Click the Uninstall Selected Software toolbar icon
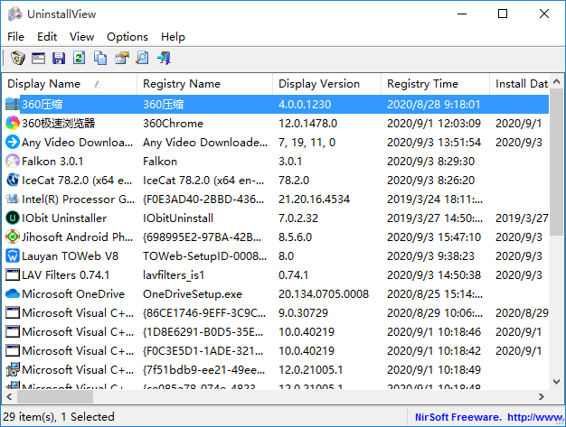This screenshot has height=427, width=566. (17, 59)
